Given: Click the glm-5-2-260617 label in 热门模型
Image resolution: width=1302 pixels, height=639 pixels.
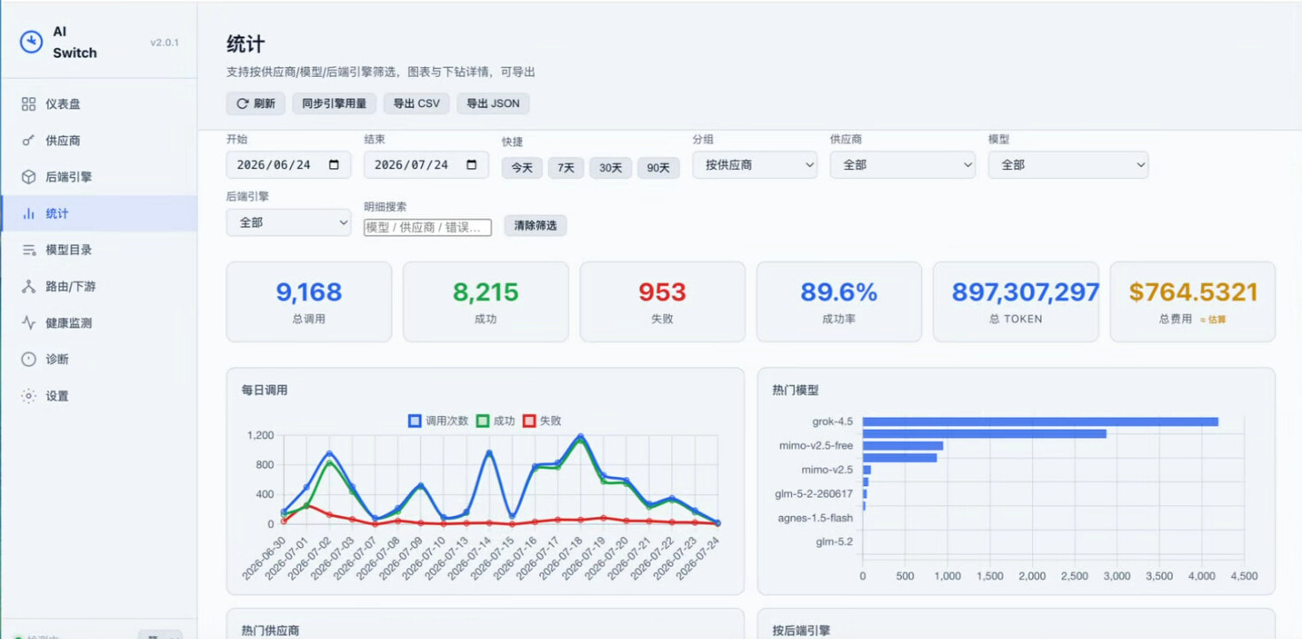Looking at the screenshot, I should [x=815, y=494].
